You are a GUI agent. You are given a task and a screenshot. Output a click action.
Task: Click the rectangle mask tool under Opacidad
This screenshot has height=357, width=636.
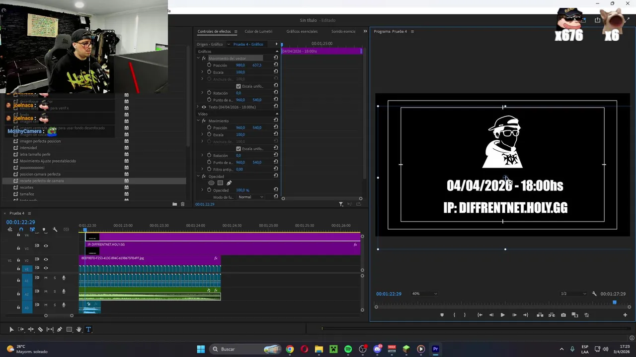tap(220, 183)
